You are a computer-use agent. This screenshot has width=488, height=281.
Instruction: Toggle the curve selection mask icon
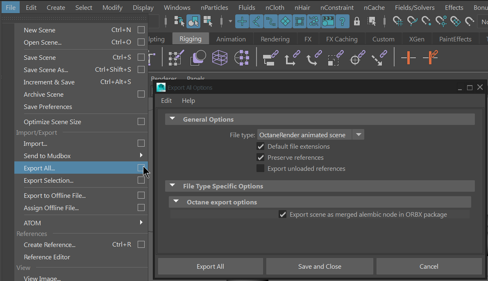tap(270, 21)
